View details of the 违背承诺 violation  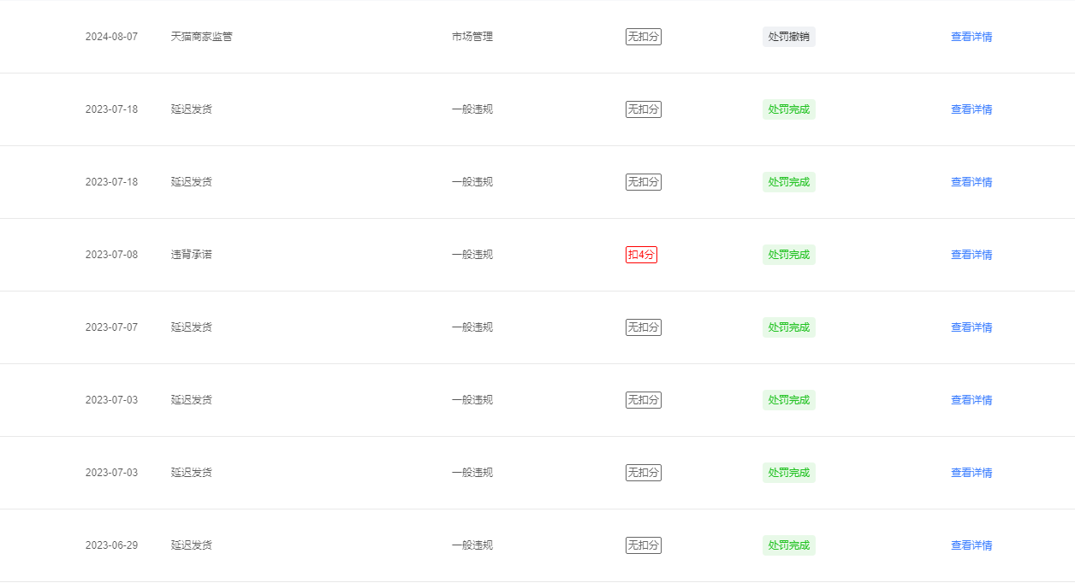(971, 255)
